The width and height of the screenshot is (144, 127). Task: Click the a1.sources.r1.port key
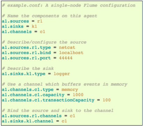[26, 58]
